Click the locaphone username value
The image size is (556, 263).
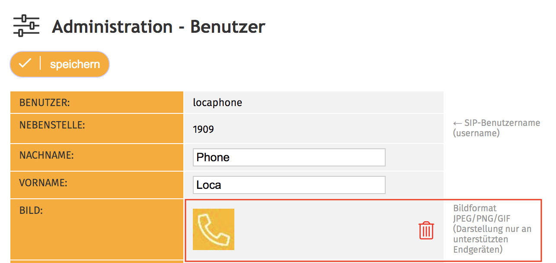coord(217,103)
